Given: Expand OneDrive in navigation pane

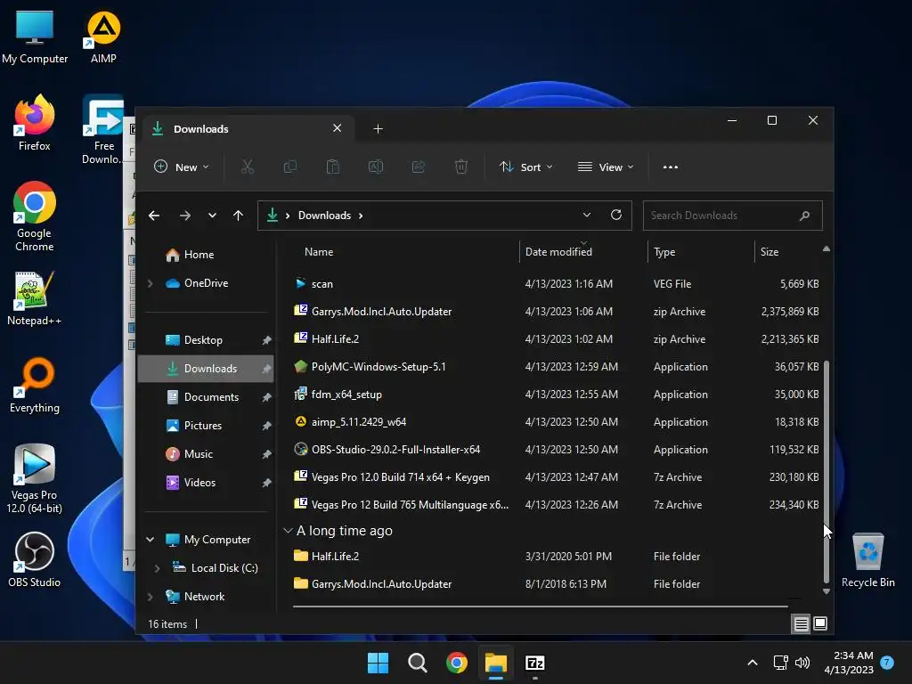Looking at the screenshot, I should [x=150, y=283].
